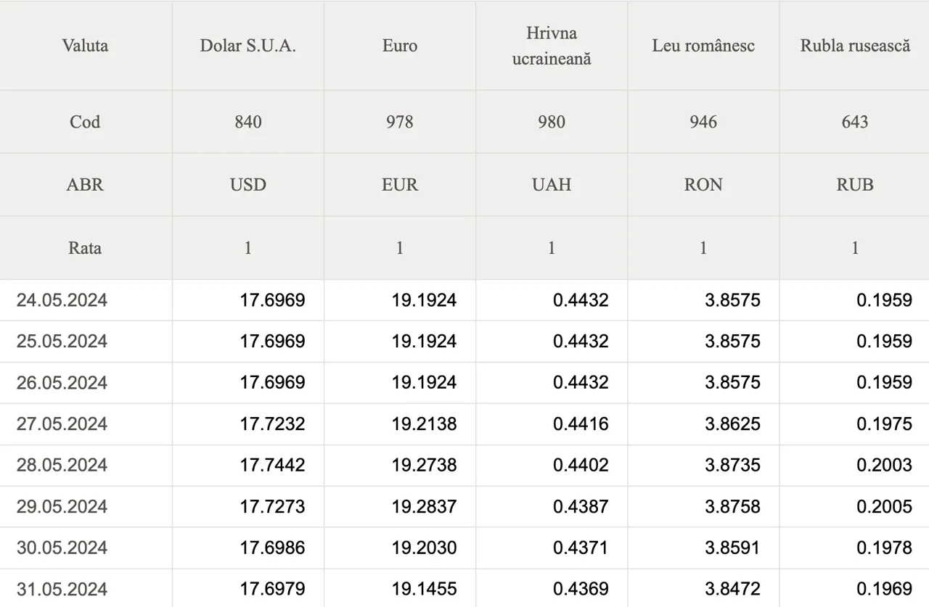Select currency code 643 cell
929x607 pixels.
[855, 122]
